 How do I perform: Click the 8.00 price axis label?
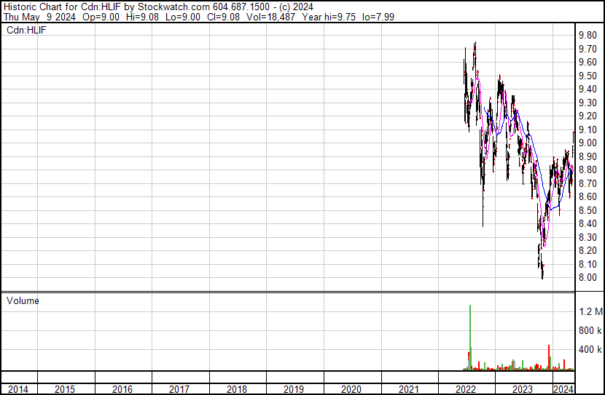point(588,278)
